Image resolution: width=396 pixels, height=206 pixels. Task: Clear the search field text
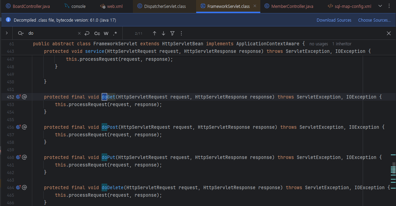click(x=79, y=33)
